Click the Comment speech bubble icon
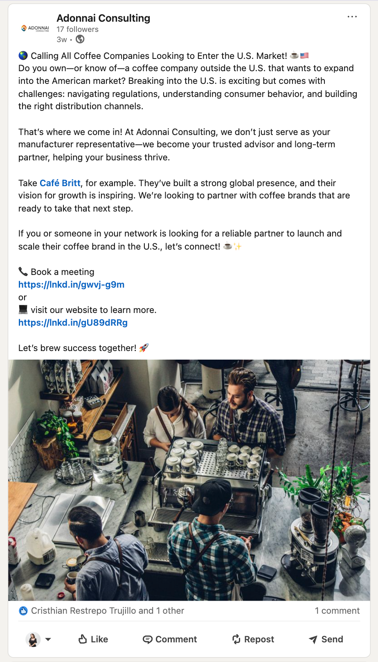This screenshot has height=662, width=378. [x=147, y=639]
